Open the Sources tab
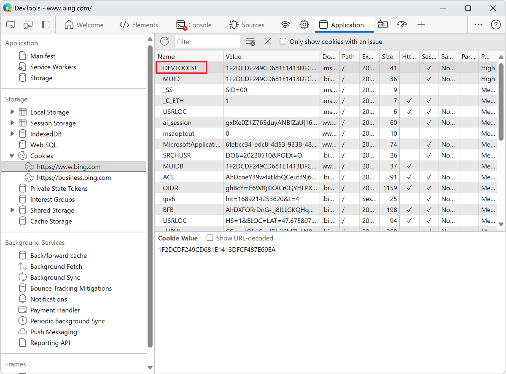506x374 pixels. (248, 24)
